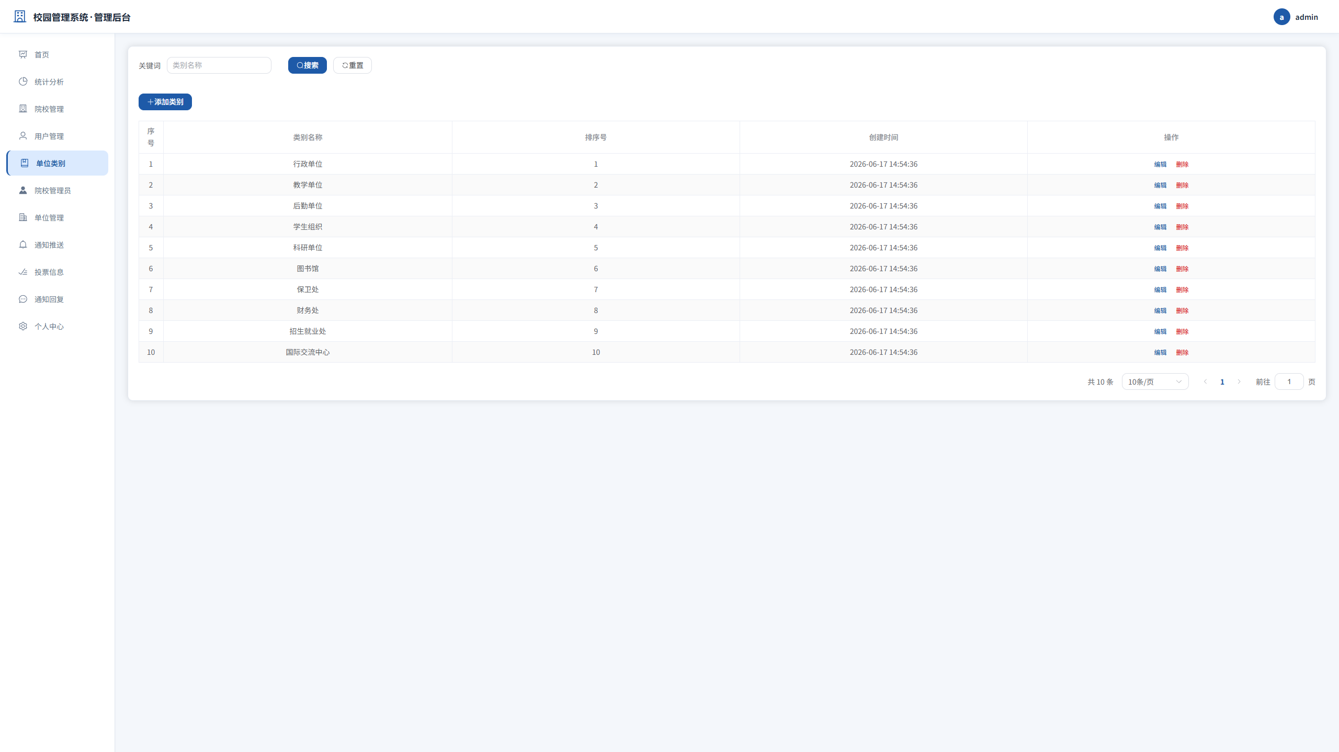Open 首页 menu item
Viewport: 1339px width, 752px height.
tap(58, 54)
